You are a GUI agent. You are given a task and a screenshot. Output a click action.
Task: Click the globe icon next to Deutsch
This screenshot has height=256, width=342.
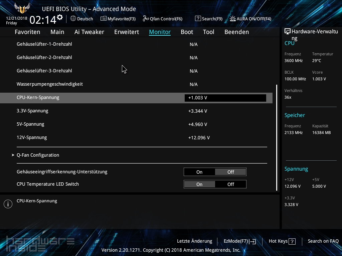point(73,19)
